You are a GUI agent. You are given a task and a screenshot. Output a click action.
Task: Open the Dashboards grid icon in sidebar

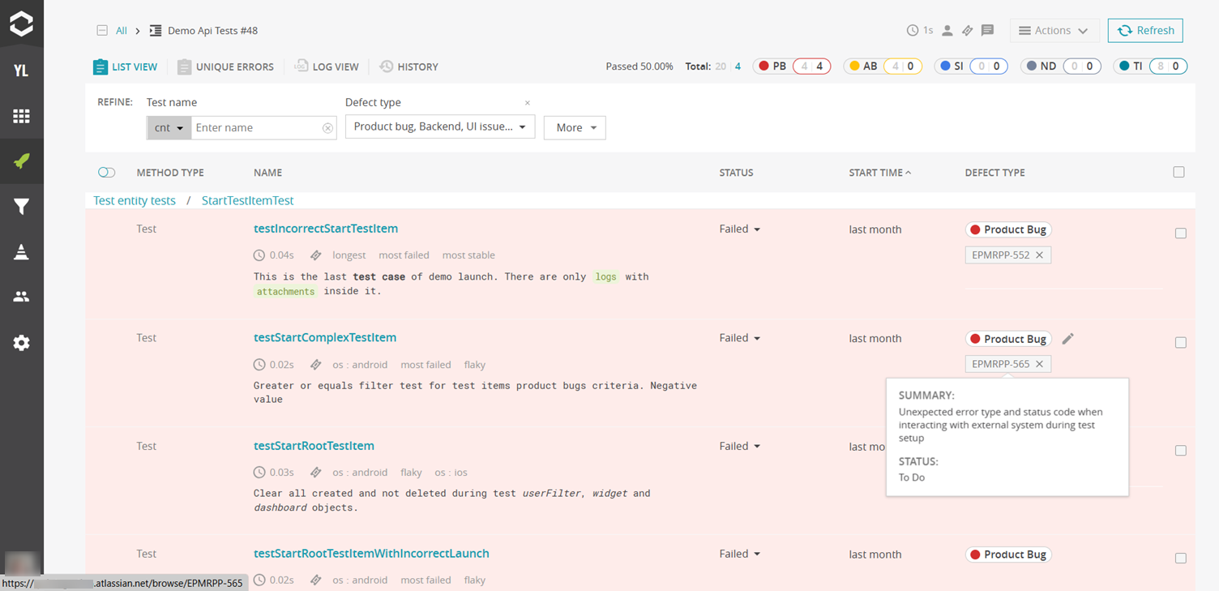(x=21, y=116)
